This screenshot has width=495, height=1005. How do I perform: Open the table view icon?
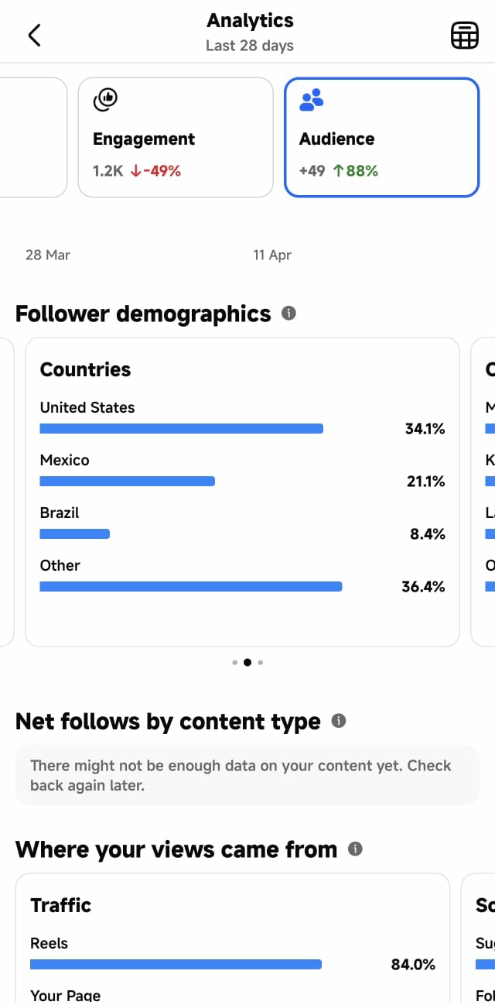465,36
